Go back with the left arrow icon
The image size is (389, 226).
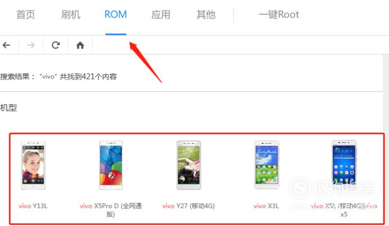click(x=6, y=45)
